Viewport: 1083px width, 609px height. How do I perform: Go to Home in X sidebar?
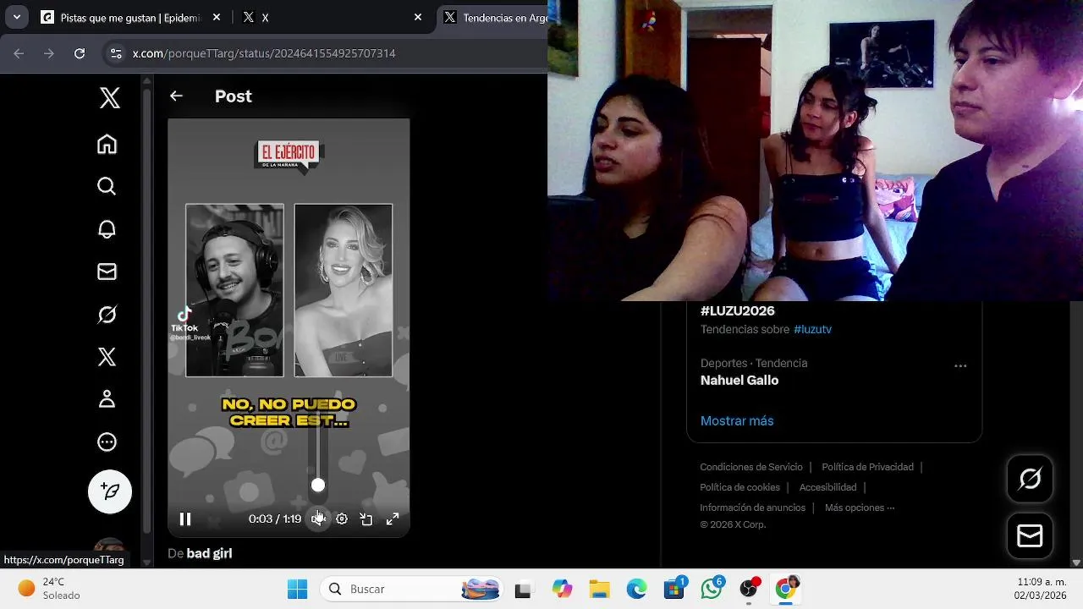click(107, 145)
